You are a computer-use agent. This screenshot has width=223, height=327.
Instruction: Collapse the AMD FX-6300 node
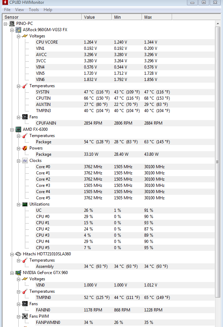pos(12,130)
